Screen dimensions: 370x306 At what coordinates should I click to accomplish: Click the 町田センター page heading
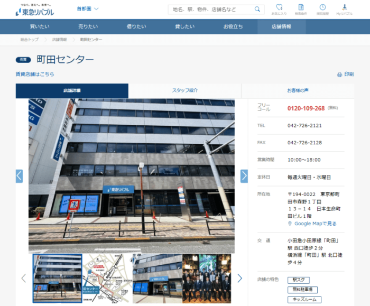coord(65,60)
